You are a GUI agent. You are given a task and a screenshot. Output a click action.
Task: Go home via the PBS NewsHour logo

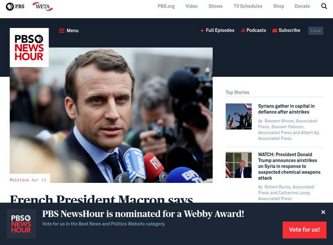tap(29, 47)
